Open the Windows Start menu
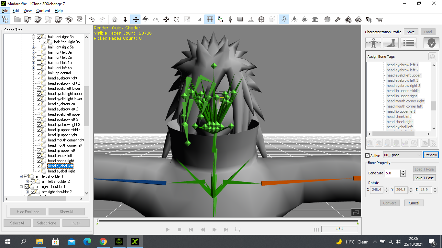The image size is (442, 248). (x=7, y=242)
